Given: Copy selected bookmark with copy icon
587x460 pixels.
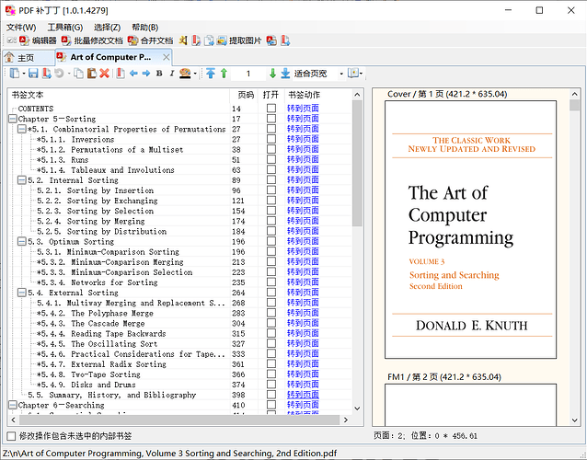Looking at the screenshot, I should tap(78, 74).
